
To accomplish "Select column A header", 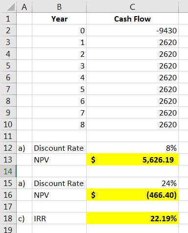I will pyautogui.click(x=24, y=7).
